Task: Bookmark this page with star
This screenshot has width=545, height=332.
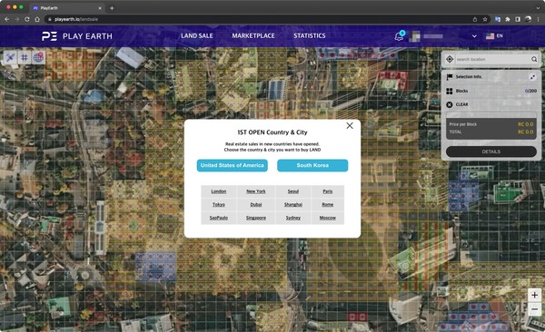Action: coord(485,19)
